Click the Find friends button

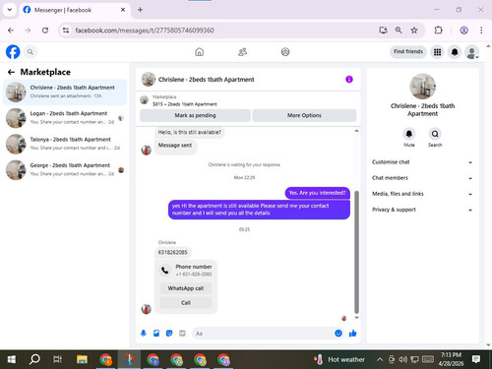tap(408, 51)
